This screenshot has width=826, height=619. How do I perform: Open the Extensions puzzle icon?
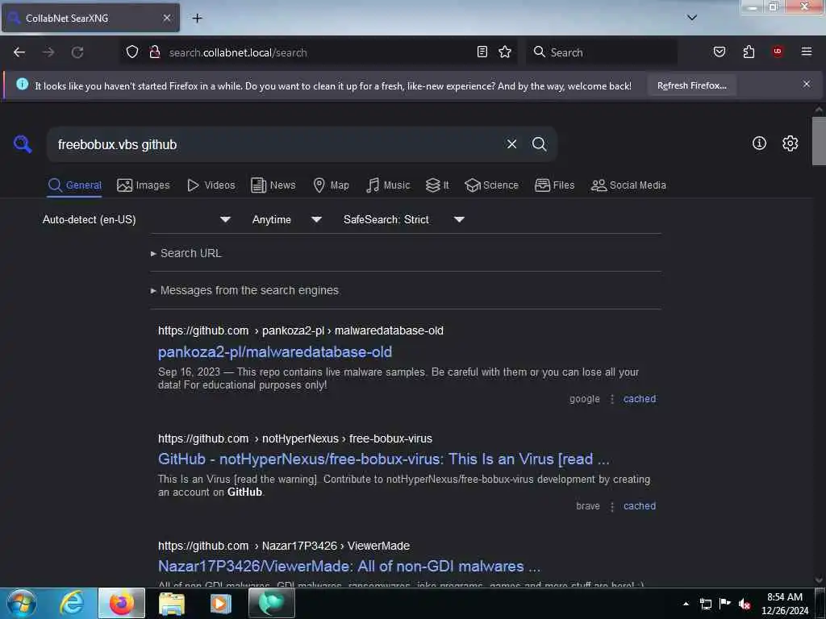749,52
